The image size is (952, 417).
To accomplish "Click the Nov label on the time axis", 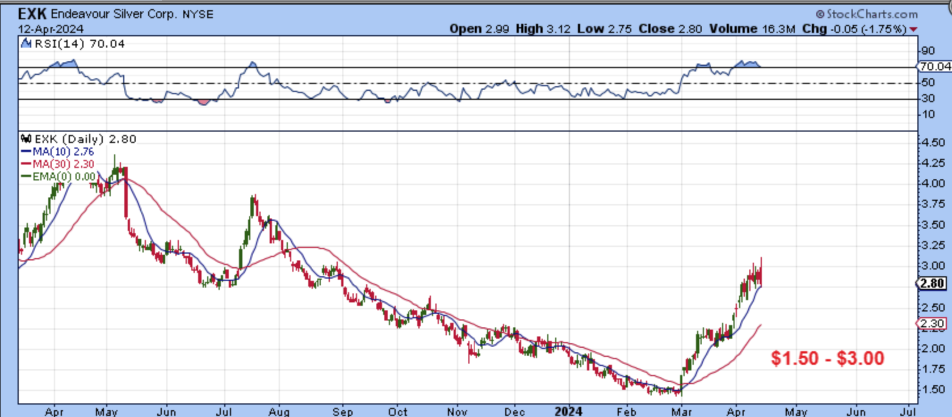I will tap(457, 411).
